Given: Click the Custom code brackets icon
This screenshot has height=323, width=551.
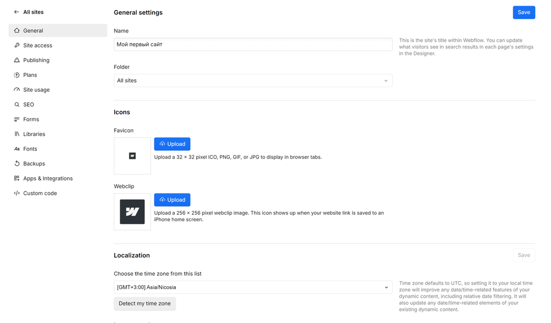Looking at the screenshot, I should click(x=17, y=193).
